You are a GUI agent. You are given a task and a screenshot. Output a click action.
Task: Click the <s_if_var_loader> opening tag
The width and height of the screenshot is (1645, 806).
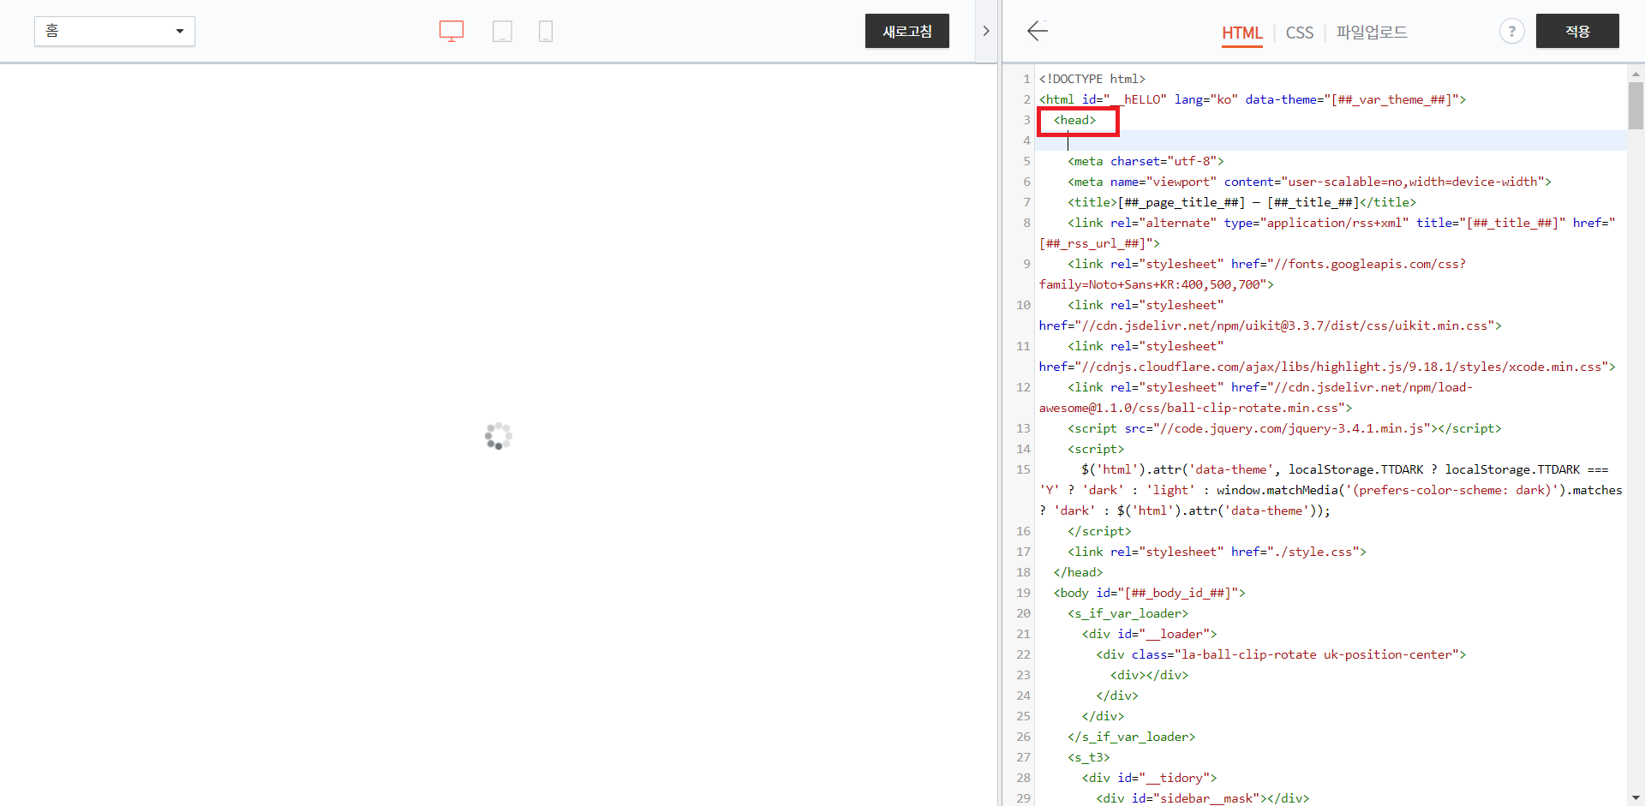click(1128, 613)
